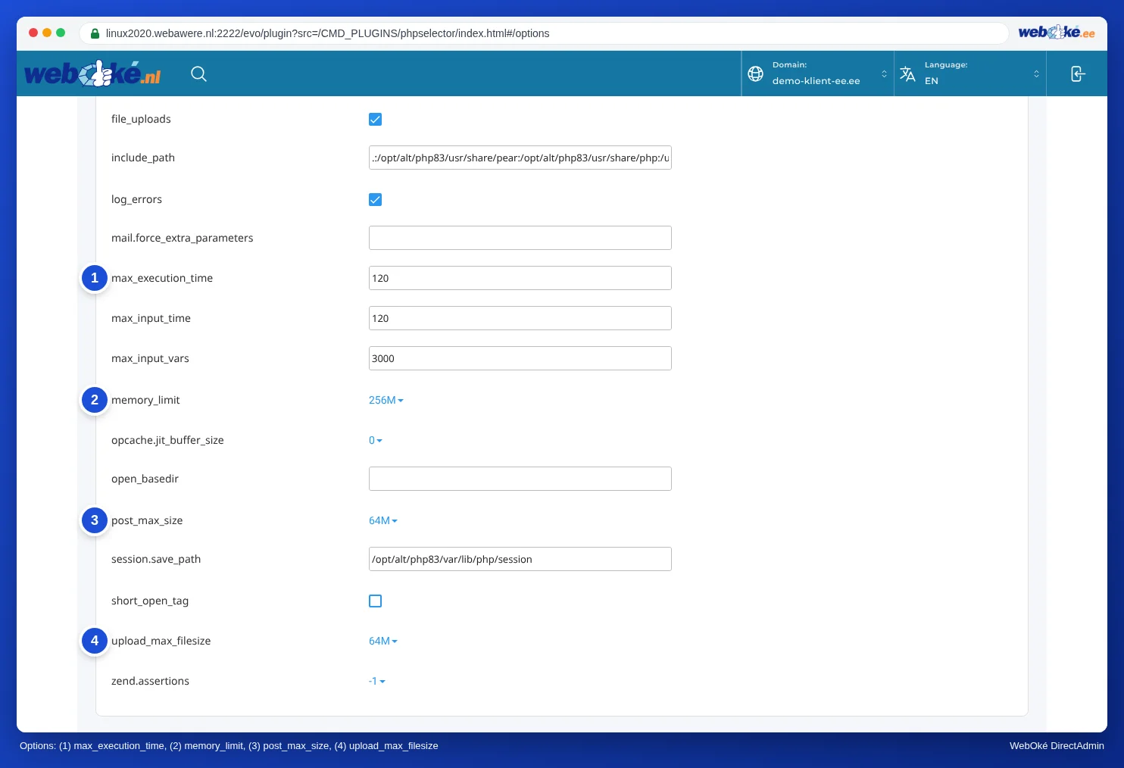The image size is (1124, 768).
Task: Open the post_max_size 64M dropdown
Action: click(x=383, y=520)
